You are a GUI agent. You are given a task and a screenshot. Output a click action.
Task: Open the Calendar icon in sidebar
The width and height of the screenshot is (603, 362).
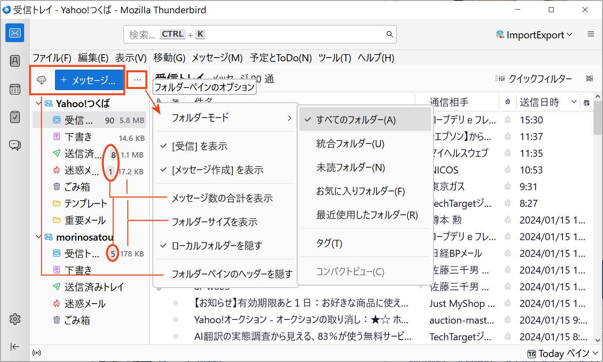coord(15,89)
